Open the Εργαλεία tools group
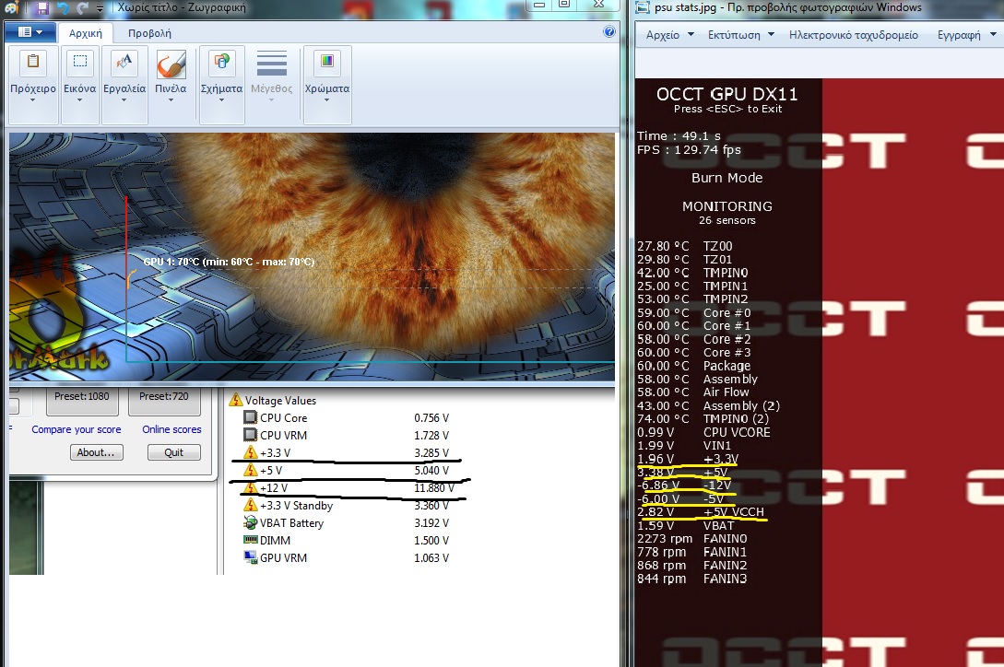 click(x=124, y=85)
